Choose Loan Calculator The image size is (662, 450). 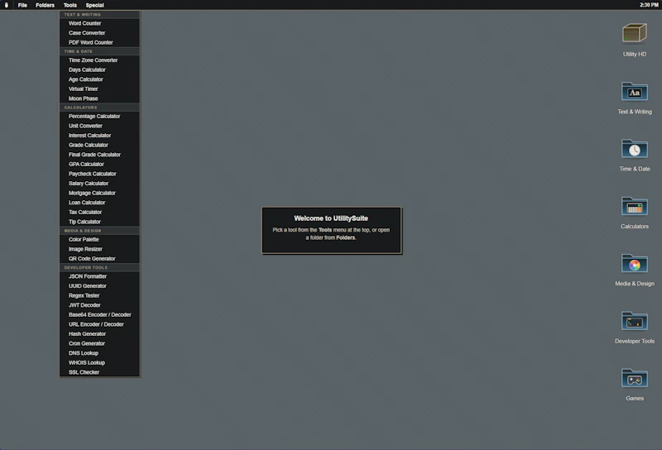[99, 203]
